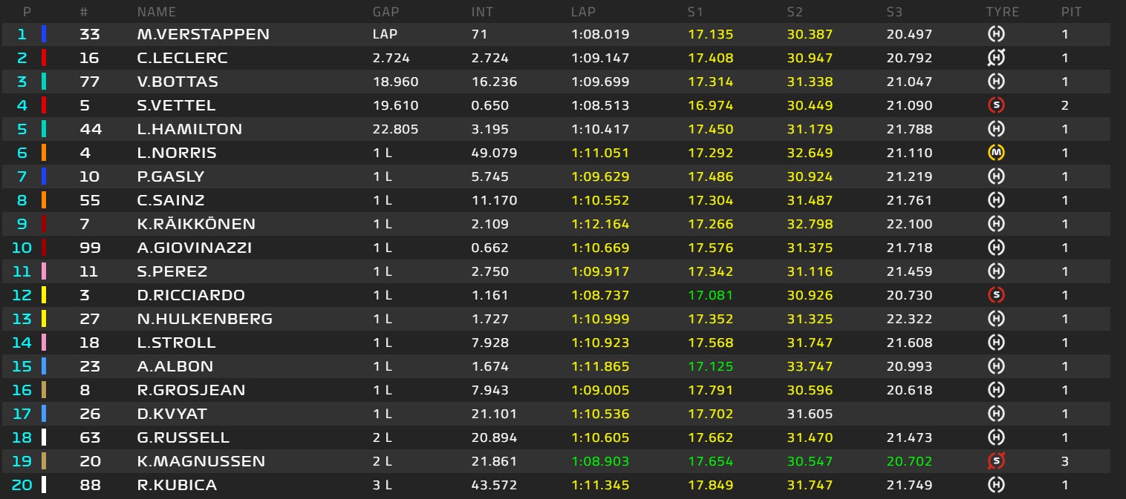
Task: Click Norris's orange team color bar
Action: pos(44,153)
